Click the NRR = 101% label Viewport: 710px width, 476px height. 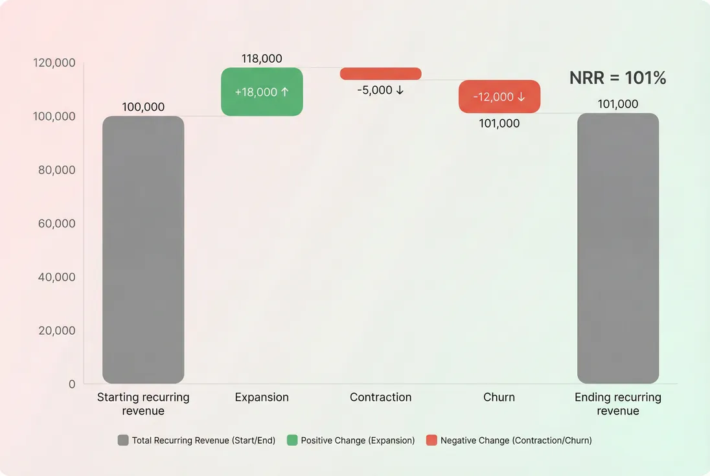click(617, 77)
